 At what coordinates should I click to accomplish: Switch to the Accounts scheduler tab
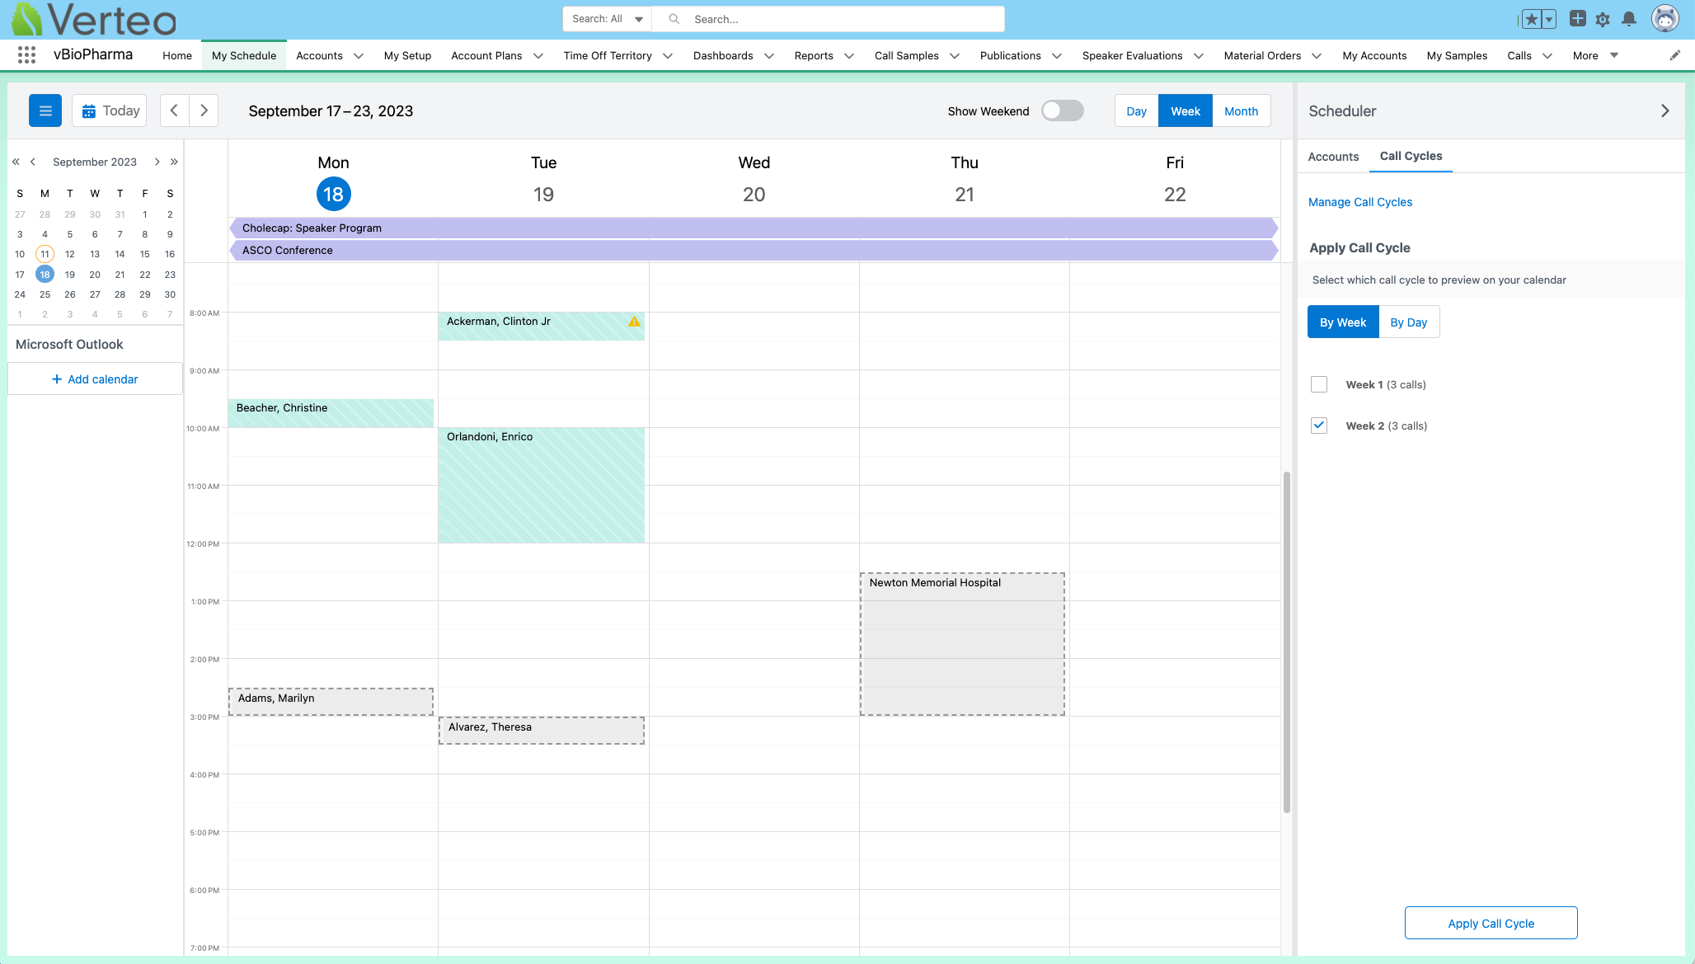[1333, 157]
